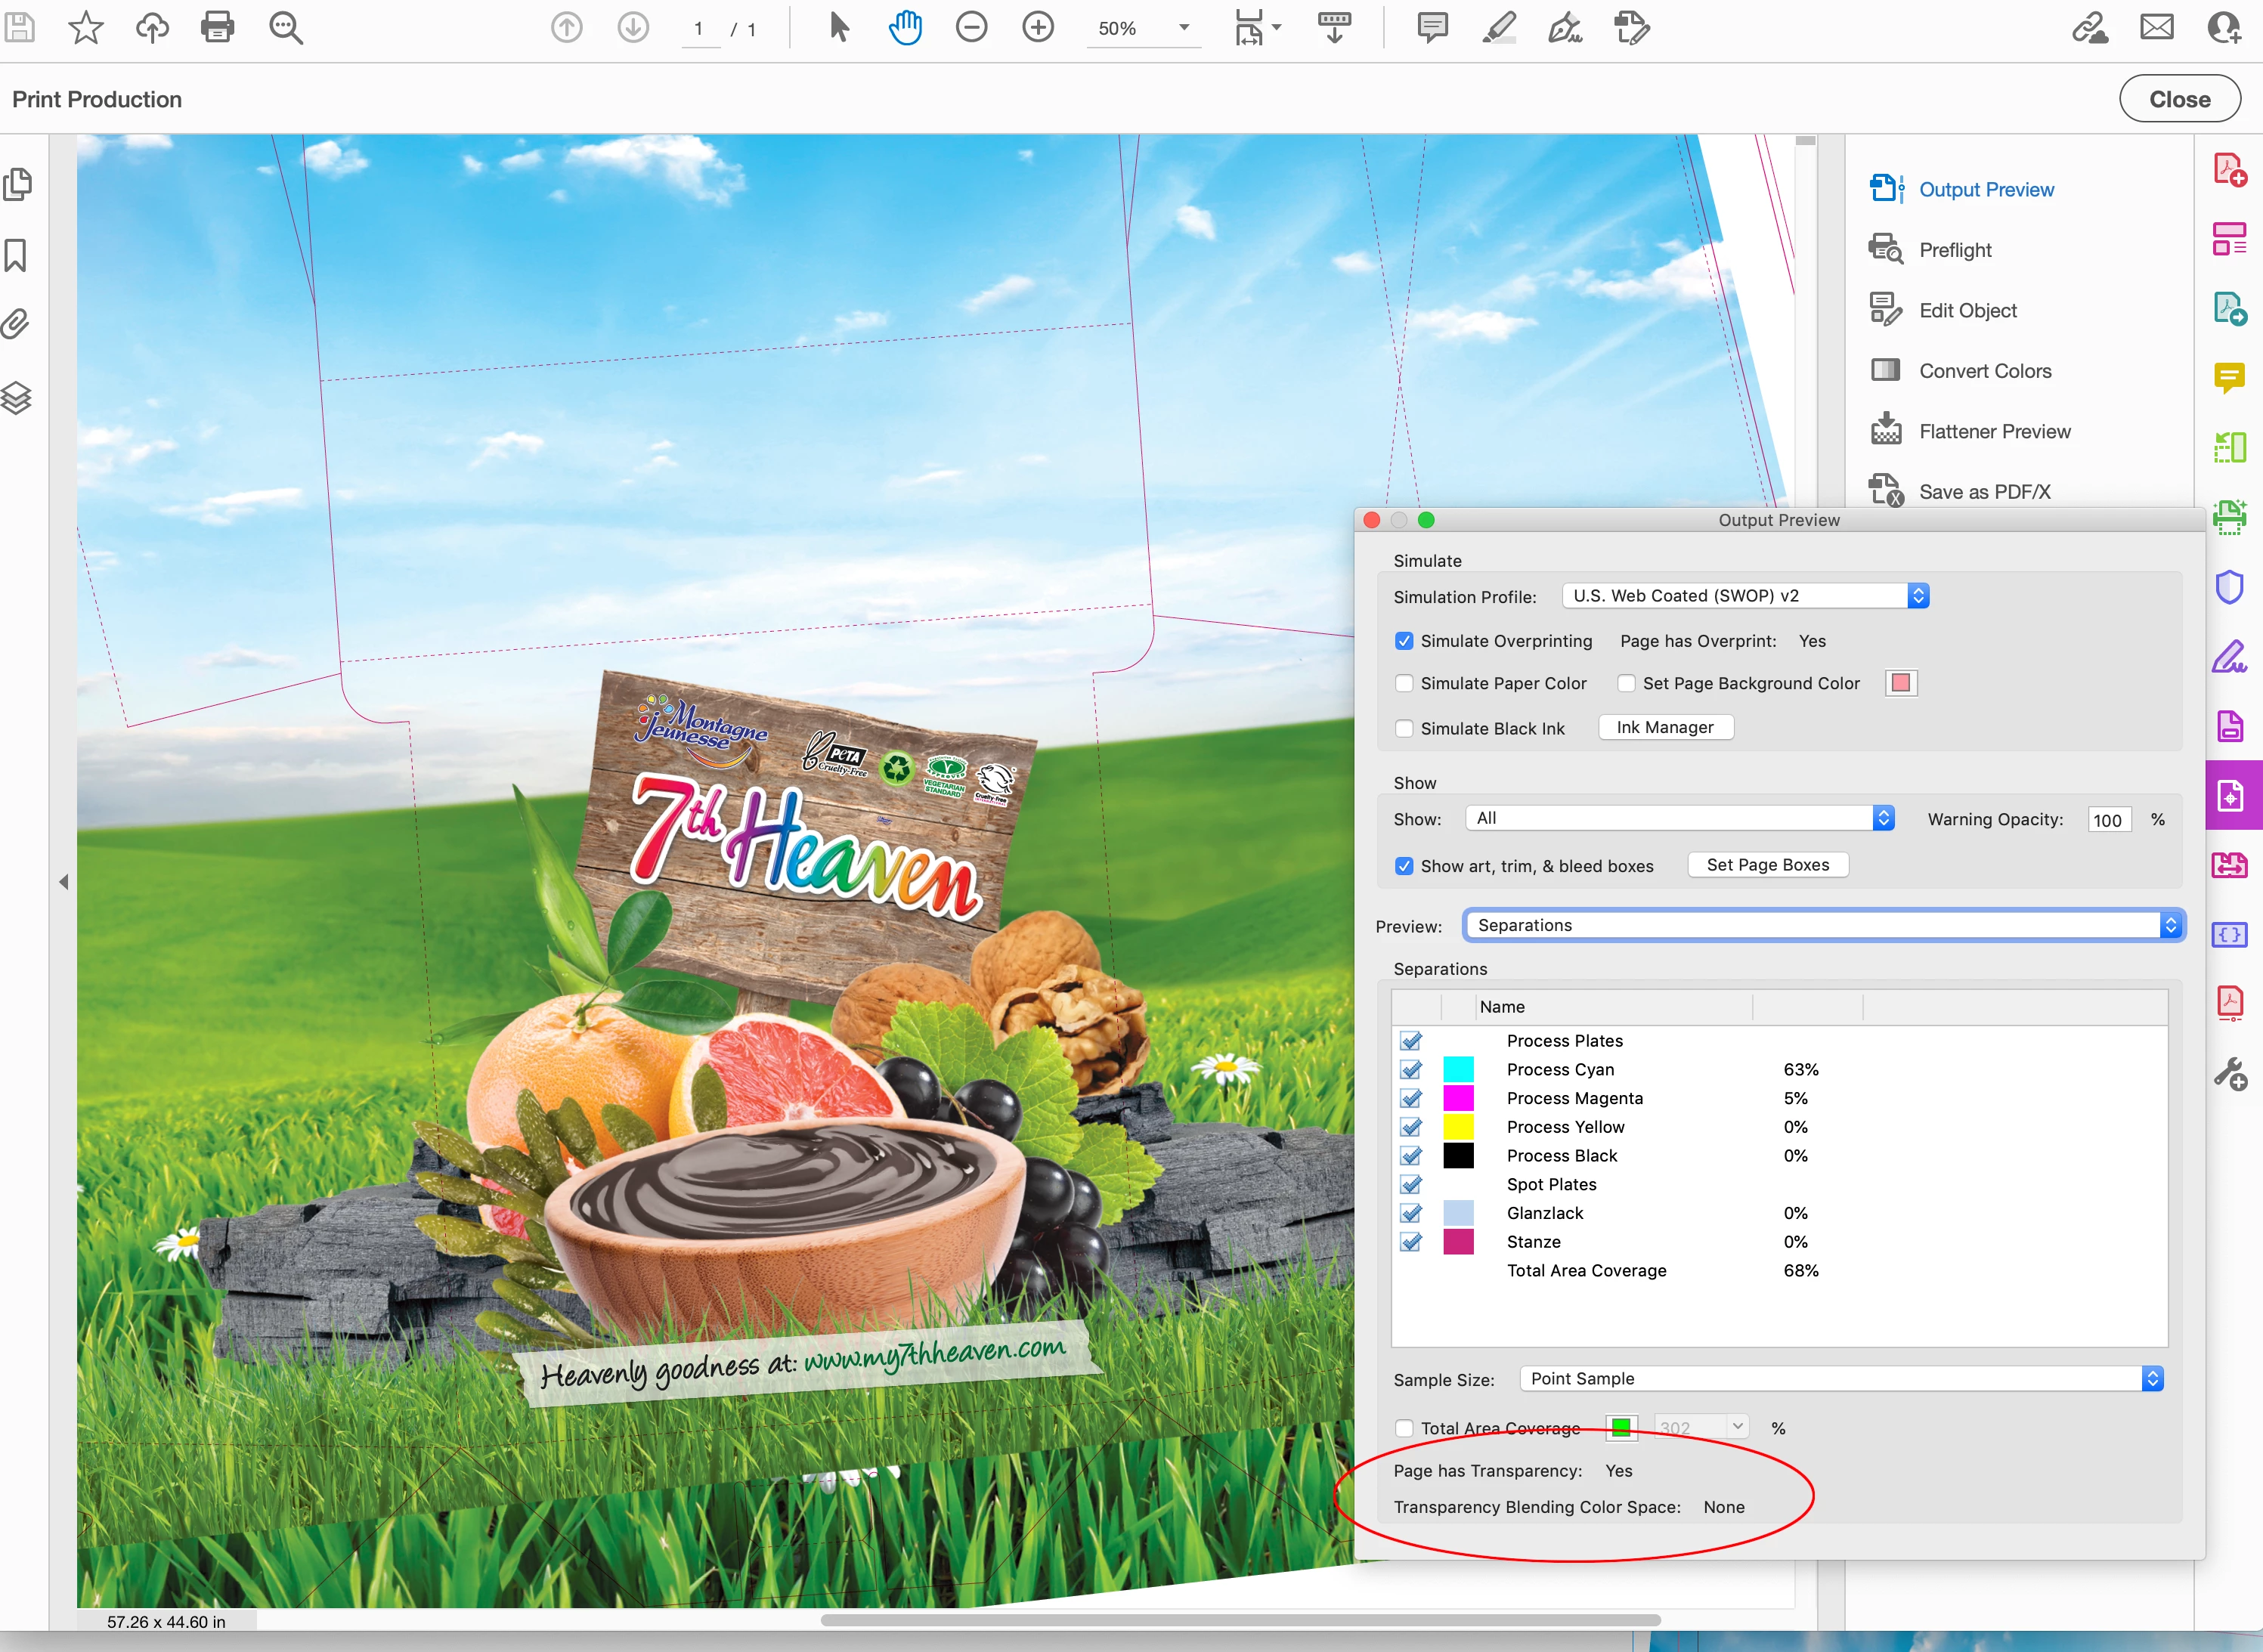Viewport: 2263px width, 1652px height.
Task: Click the Ink Manager button
Action: pos(1664,727)
